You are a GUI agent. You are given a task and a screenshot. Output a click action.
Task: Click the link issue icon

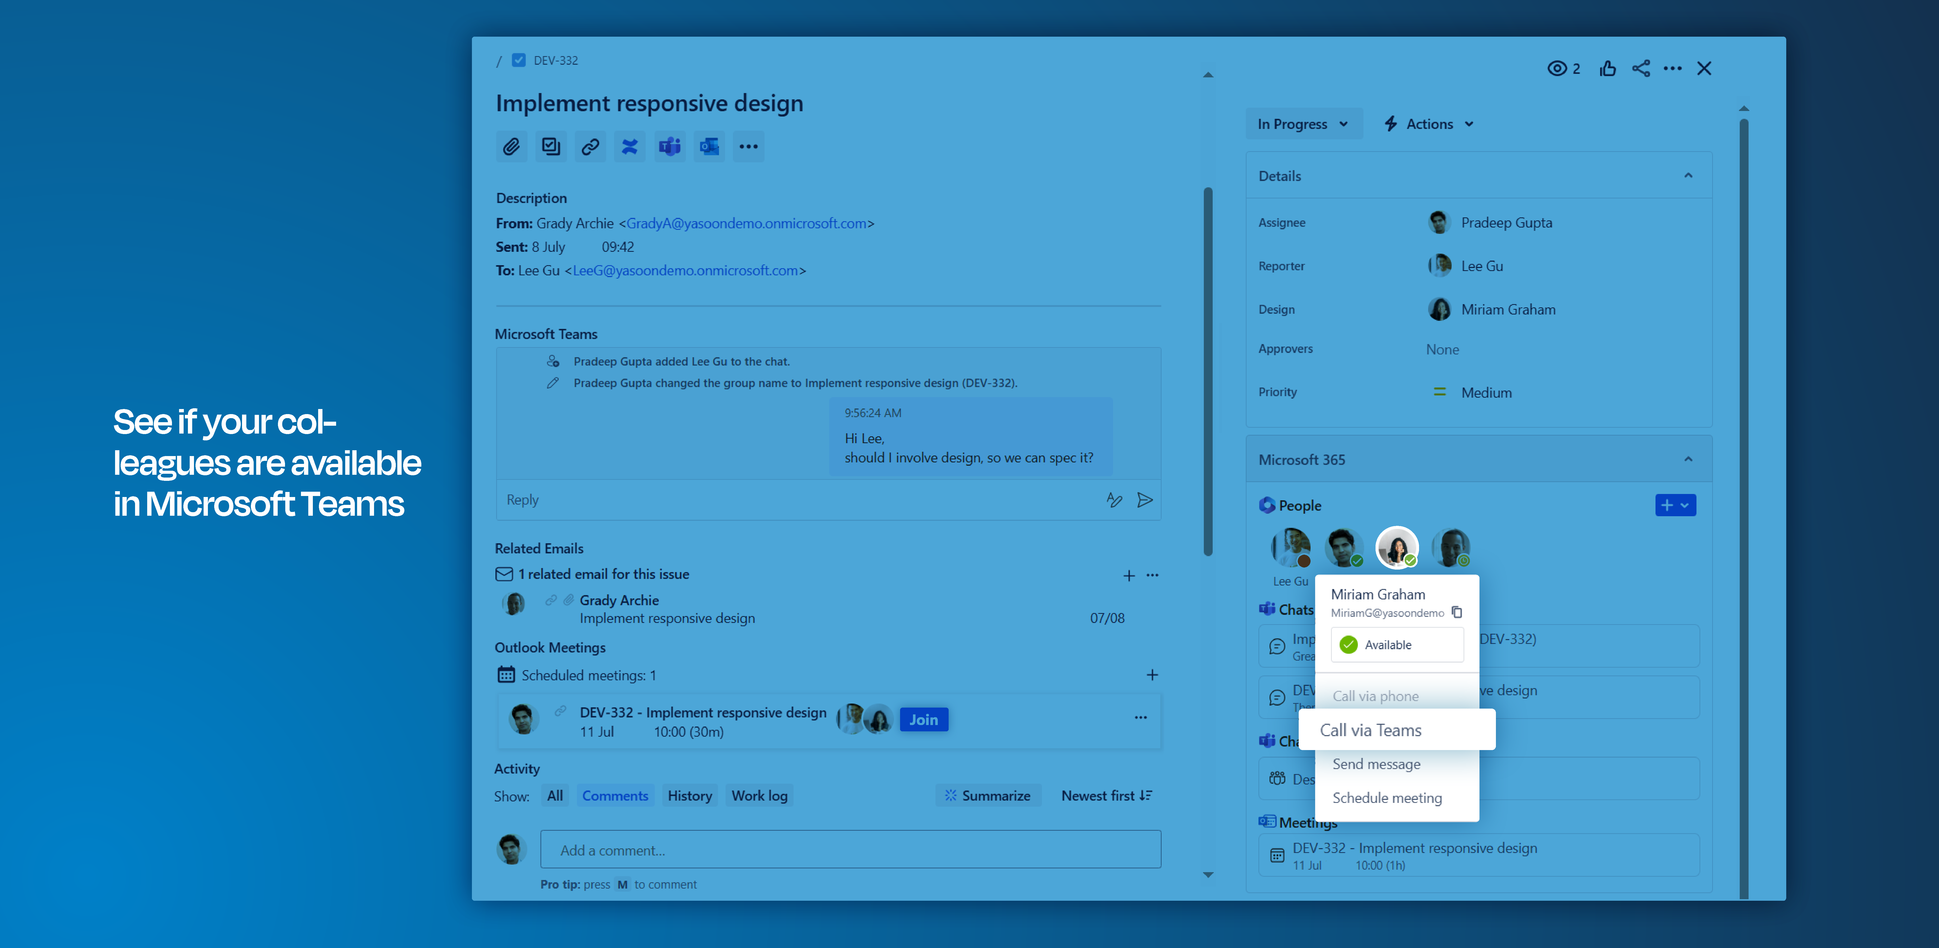[590, 147]
